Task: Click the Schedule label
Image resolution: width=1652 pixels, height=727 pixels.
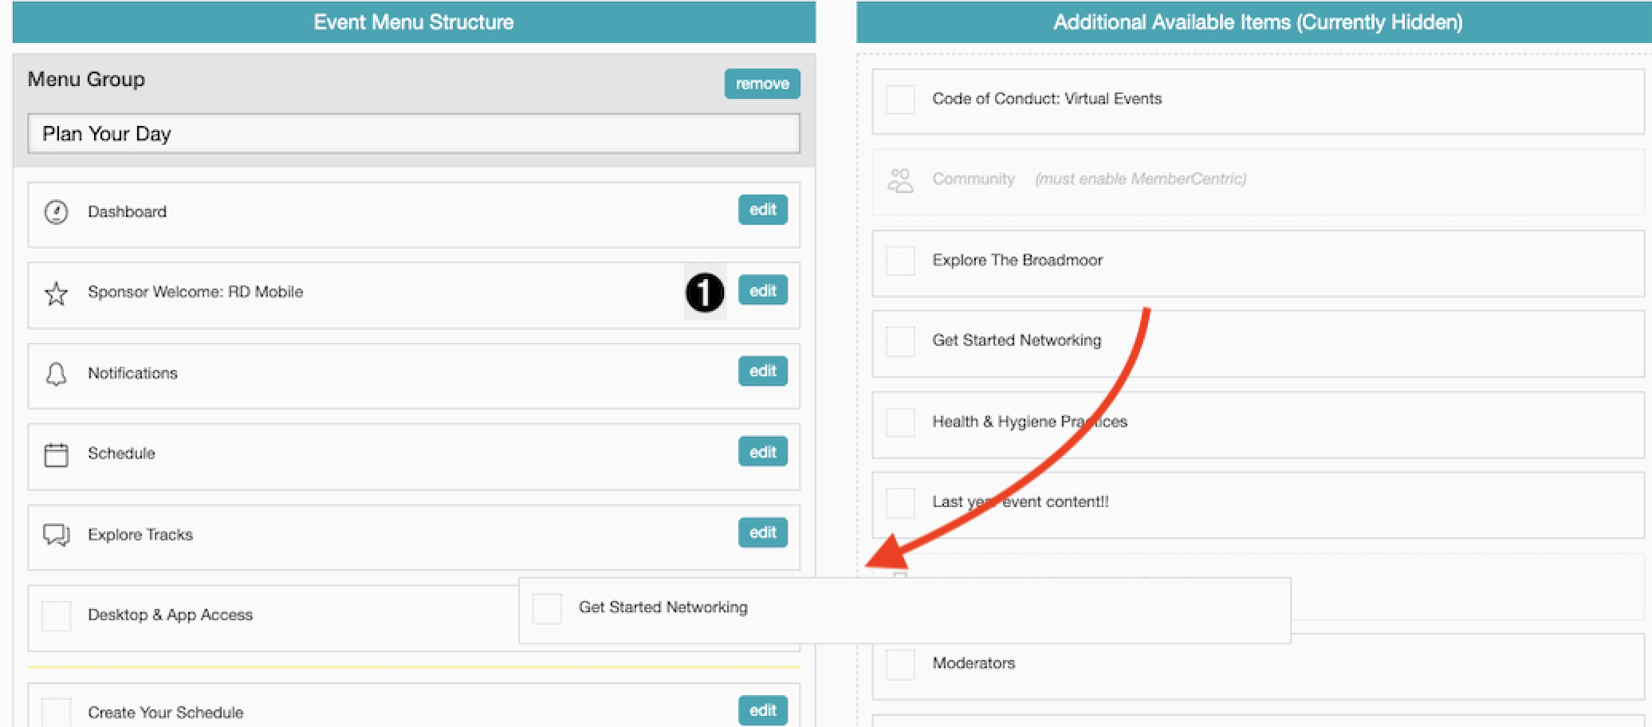Action: tap(121, 454)
